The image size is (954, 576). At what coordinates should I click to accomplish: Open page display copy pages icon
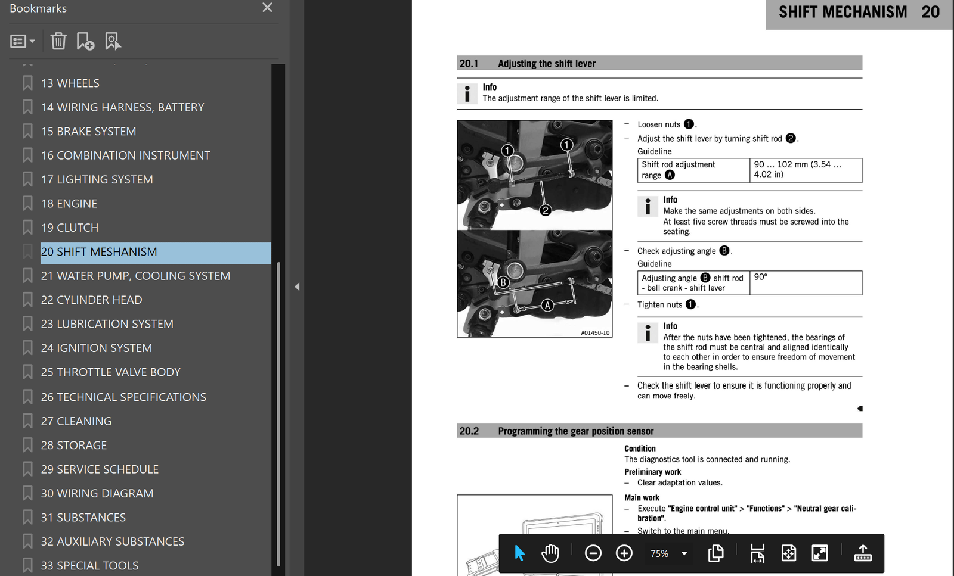pos(715,553)
